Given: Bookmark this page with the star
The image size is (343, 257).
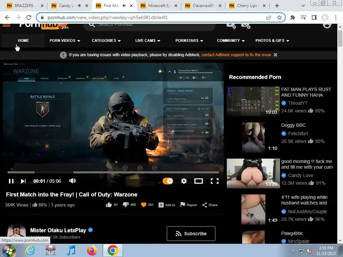Looking at the screenshot, I should 279,17.
